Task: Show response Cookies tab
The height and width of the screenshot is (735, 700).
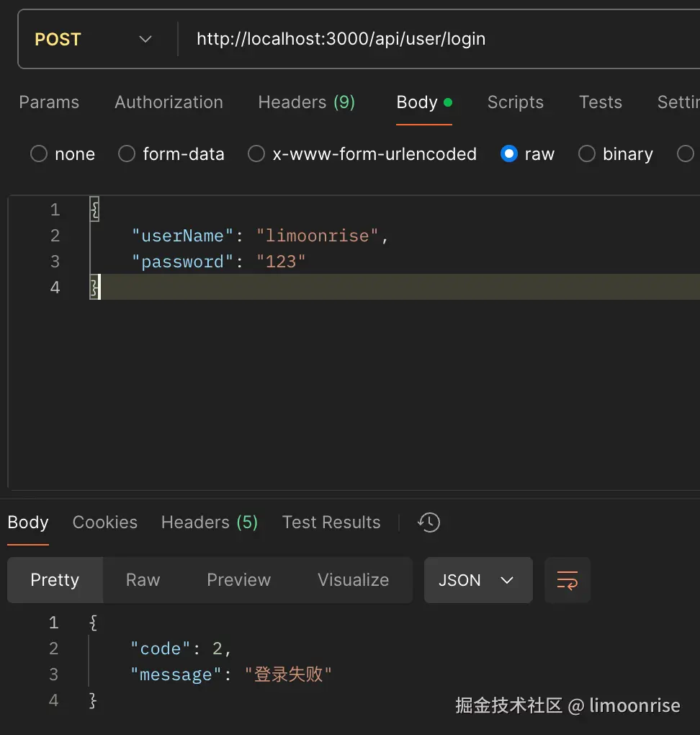Action: pyautogui.click(x=105, y=522)
